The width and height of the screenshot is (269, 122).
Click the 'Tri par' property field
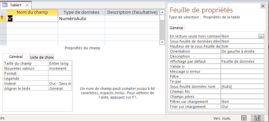pyautogui.click(x=242, y=81)
